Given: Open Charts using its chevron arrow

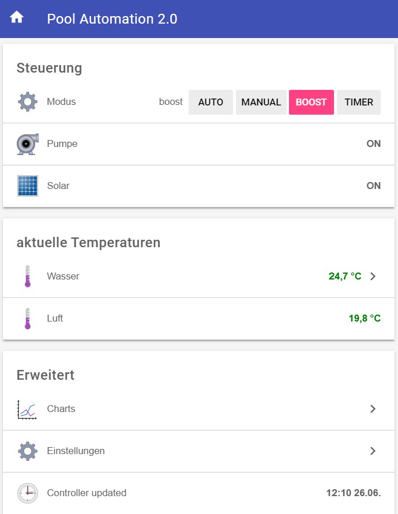Looking at the screenshot, I should [373, 409].
